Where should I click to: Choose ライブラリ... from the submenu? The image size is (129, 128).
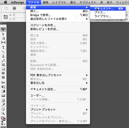point(108,16)
